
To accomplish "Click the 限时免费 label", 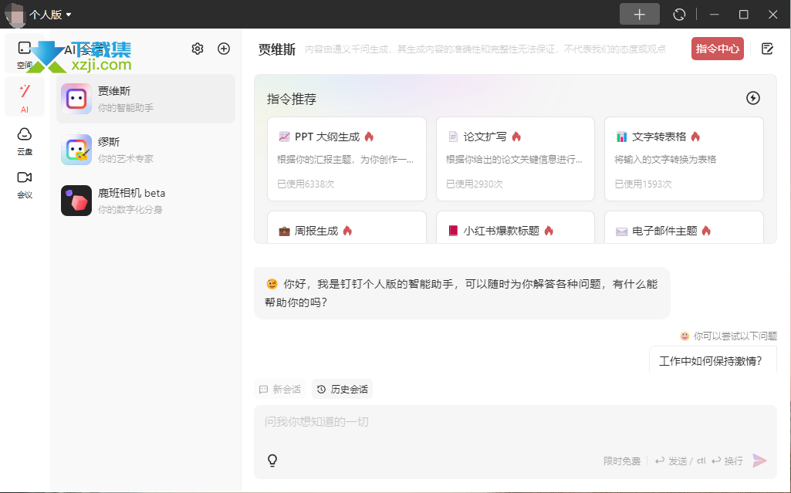I will [x=621, y=461].
